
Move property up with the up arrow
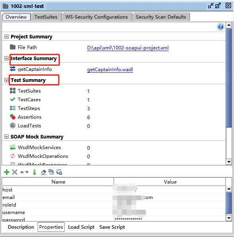pos(22,172)
